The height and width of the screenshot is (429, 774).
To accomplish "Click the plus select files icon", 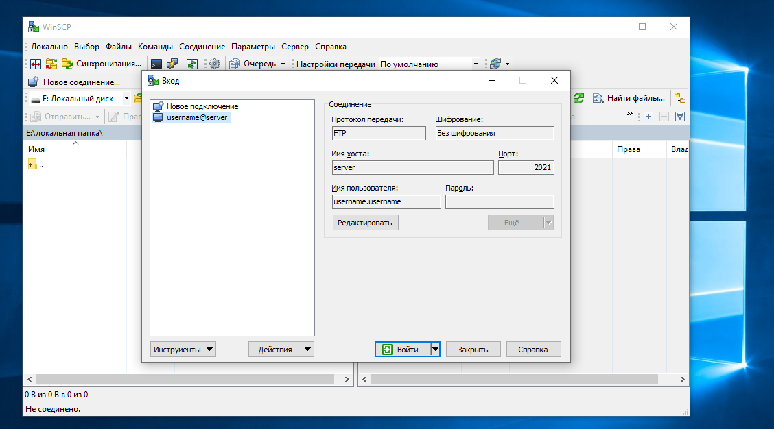I will tap(648, 117).
